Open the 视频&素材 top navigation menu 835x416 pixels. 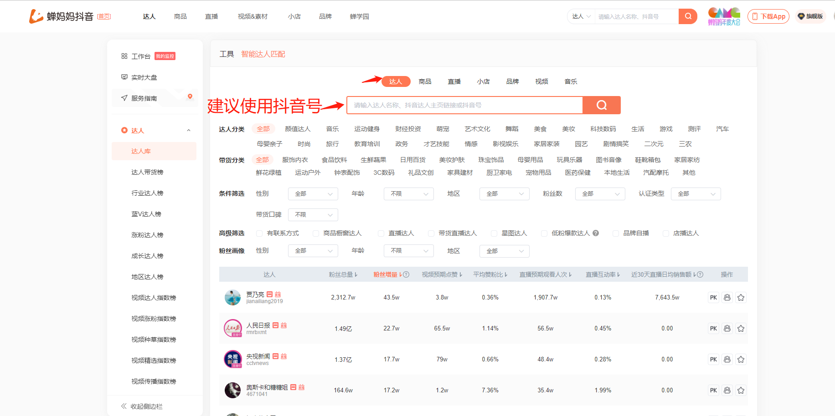253,16
